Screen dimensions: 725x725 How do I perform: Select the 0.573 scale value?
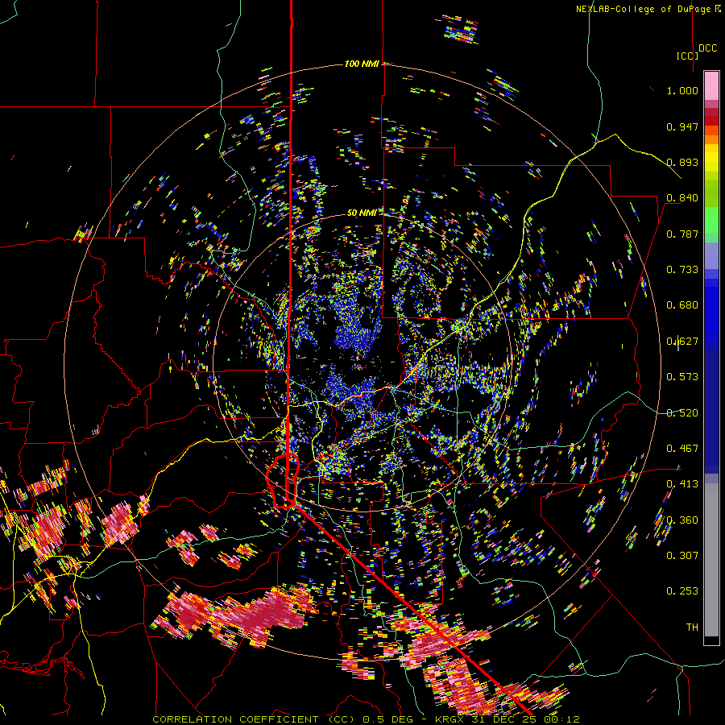(x=682, y=377)
